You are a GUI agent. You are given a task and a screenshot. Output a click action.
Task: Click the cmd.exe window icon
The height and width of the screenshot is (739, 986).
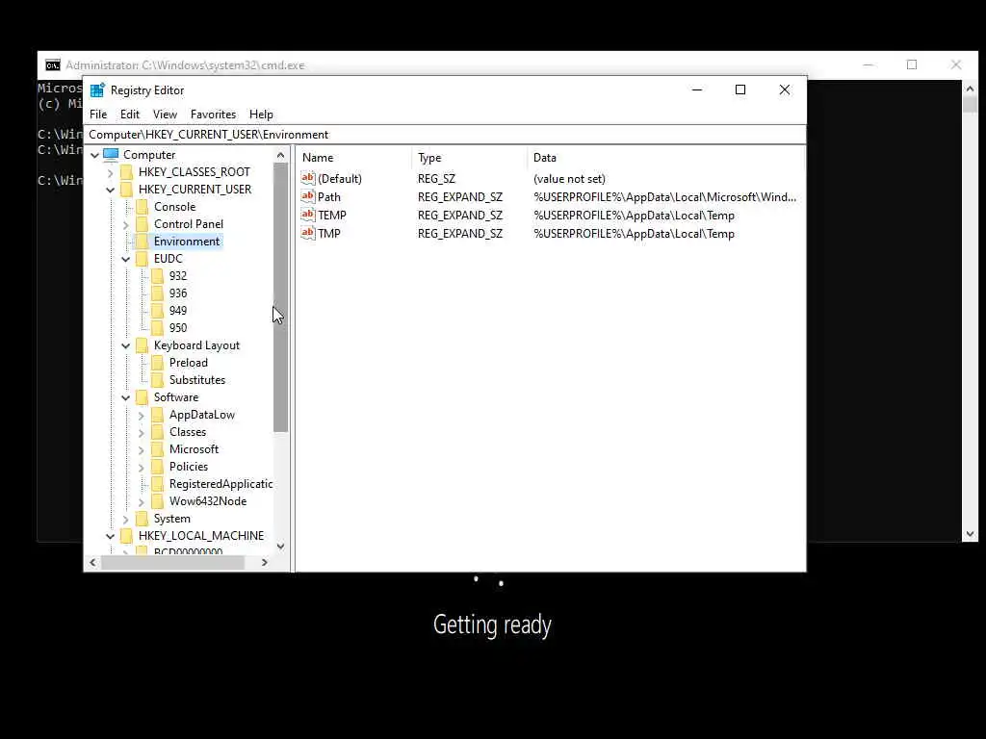tap(53, 65)
